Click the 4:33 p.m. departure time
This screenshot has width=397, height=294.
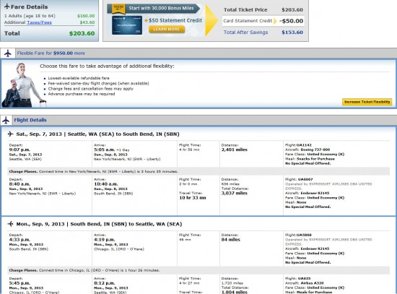coord(19,240)
